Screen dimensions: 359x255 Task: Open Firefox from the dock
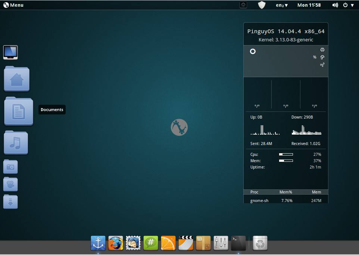(x=116, y=243)
